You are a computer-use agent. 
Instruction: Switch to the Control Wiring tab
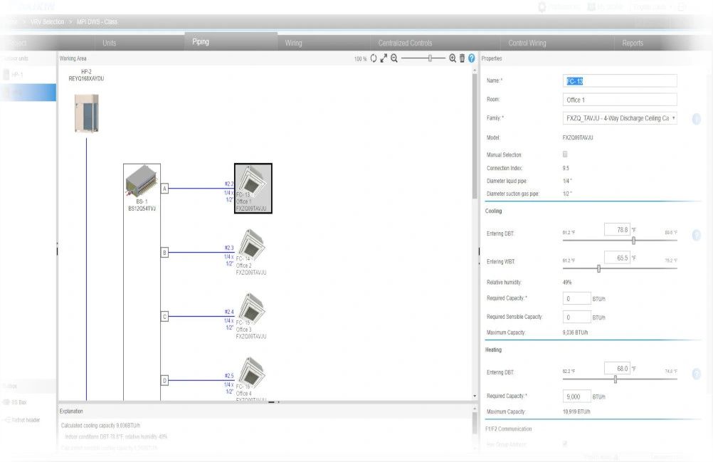point(527,43)
